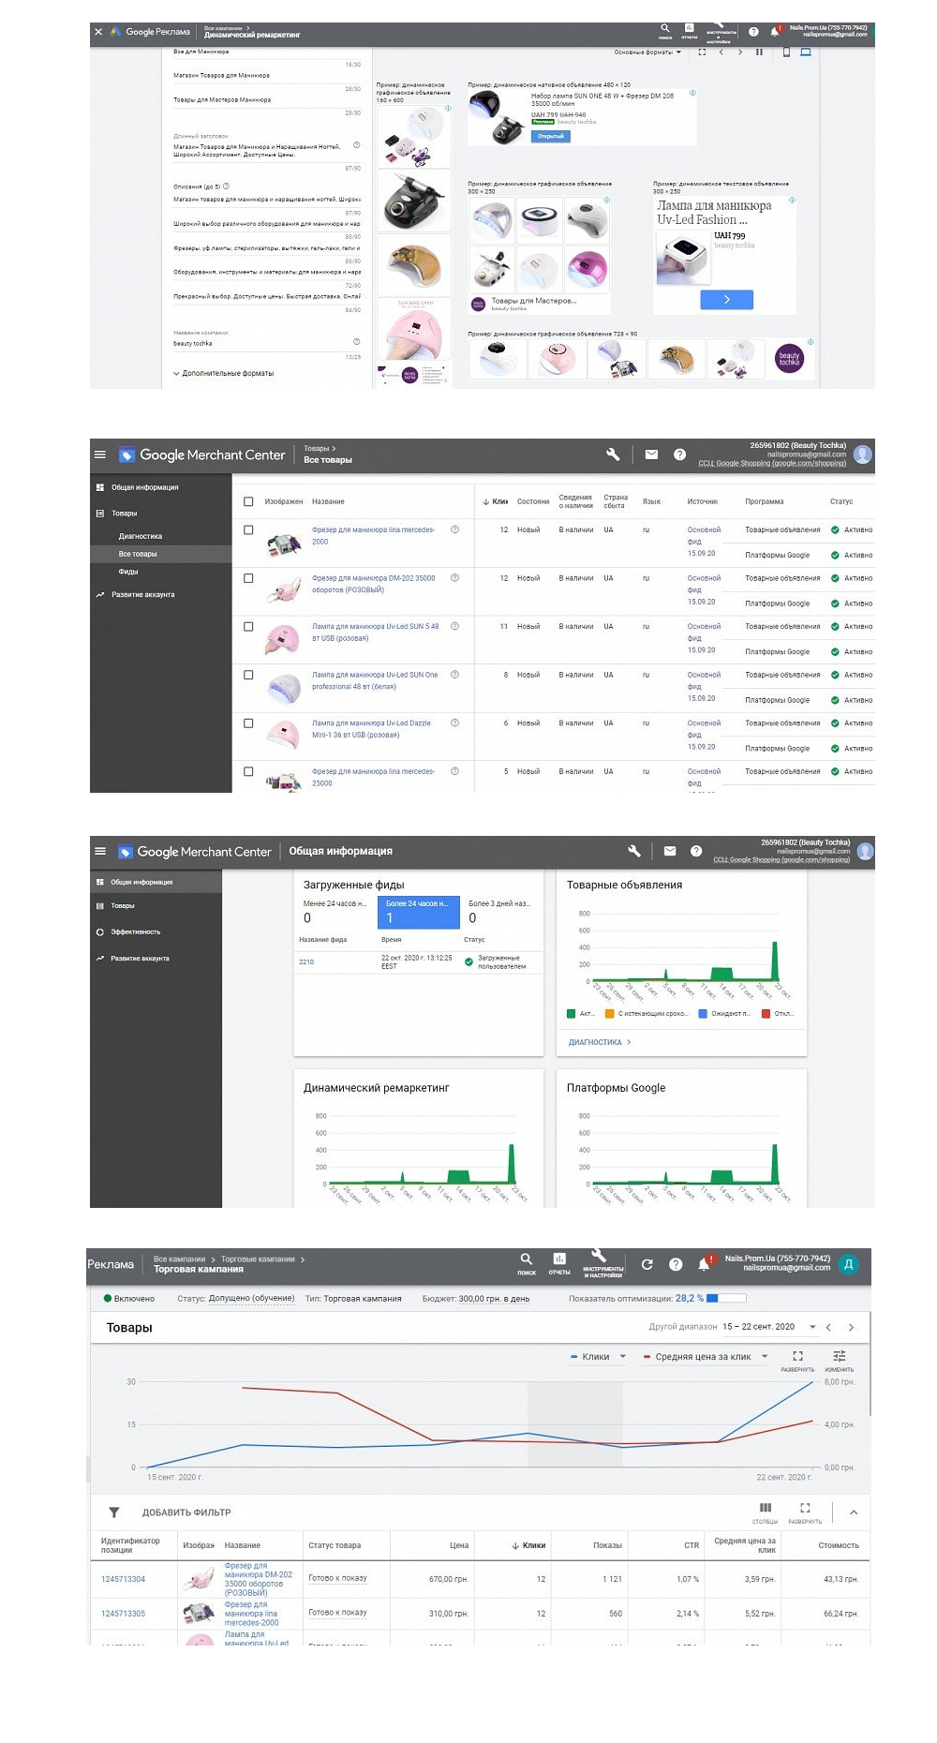Collapse table with chevron above Стоимость
This screenshot has width=937, height=1743.
tap(854, 1512)
